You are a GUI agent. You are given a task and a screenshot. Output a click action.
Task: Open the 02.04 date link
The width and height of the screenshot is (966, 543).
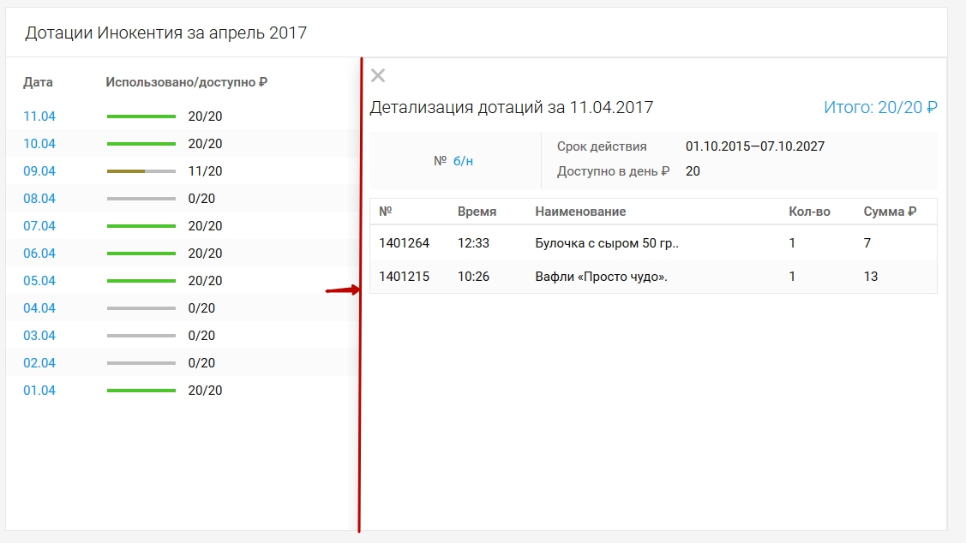tap(39, 362)
